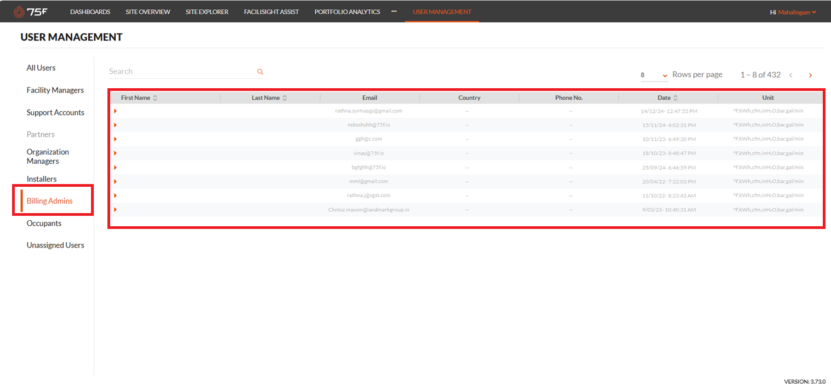Click the search magnifier icon
Image resolution: width=831 pixels, height=384 pixels.
coord(260,71)
